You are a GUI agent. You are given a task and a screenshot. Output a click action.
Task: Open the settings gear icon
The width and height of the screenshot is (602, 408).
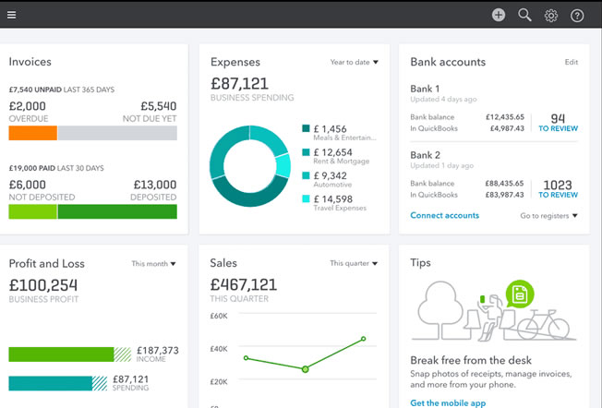pyautogui.click(x=551, y=16)
